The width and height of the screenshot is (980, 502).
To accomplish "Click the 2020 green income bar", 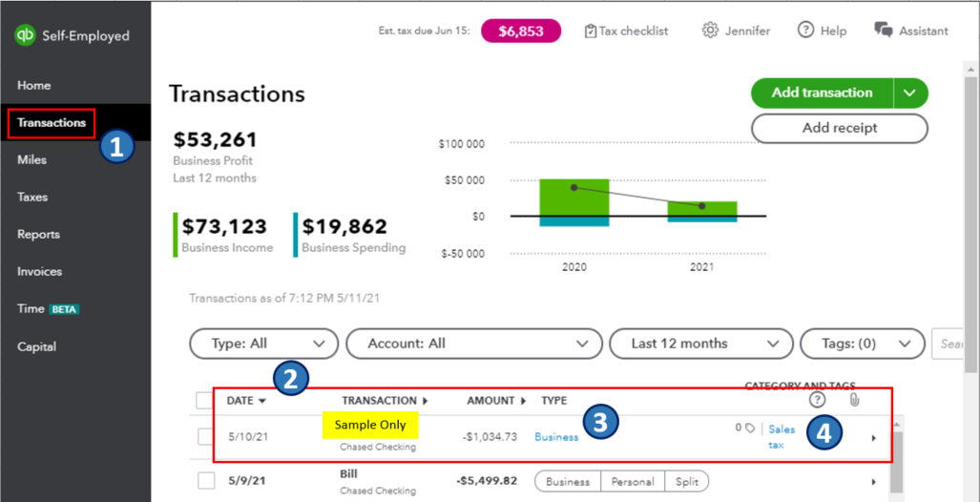I will (x=573, y=197).
